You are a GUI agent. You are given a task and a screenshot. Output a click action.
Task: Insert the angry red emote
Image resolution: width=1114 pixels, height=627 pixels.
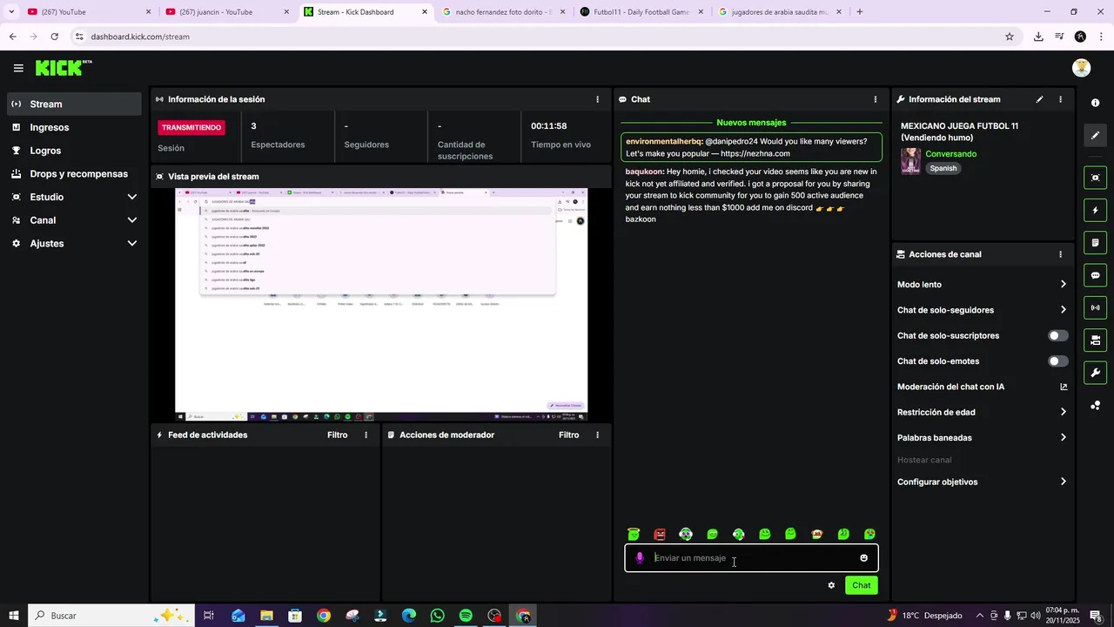click(660, 534)
